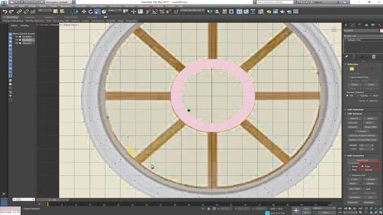Click the Mirror tool icon
Viewport: 383px width, 215px height.
coord(210,11)
